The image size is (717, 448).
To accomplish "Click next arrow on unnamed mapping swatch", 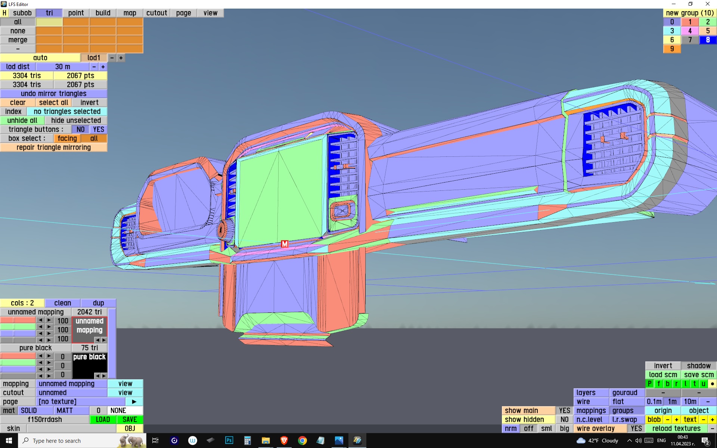I will pyautogui.click(x=104, y=340).
